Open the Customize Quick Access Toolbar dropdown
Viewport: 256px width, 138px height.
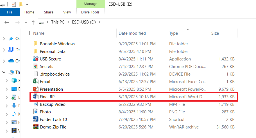pos(27,4)
